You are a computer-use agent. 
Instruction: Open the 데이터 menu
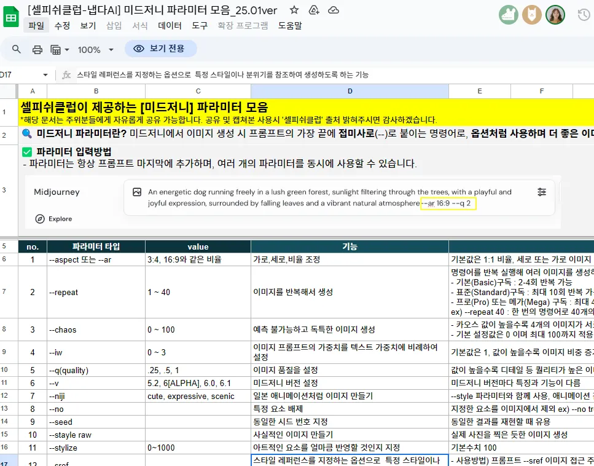coord(170,25)
